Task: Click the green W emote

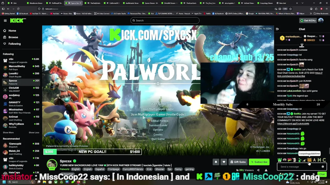Action: pos(279,160)
